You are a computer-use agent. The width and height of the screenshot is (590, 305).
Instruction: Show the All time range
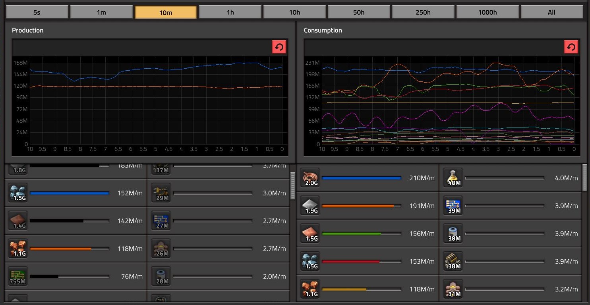tap(551, 12)
